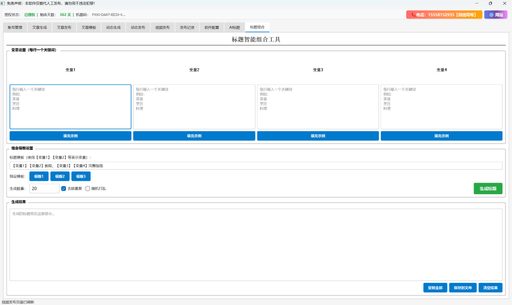Click into the 标题模板 text field
The width and height of the screenshot is (512, 305).
(255, 166)
